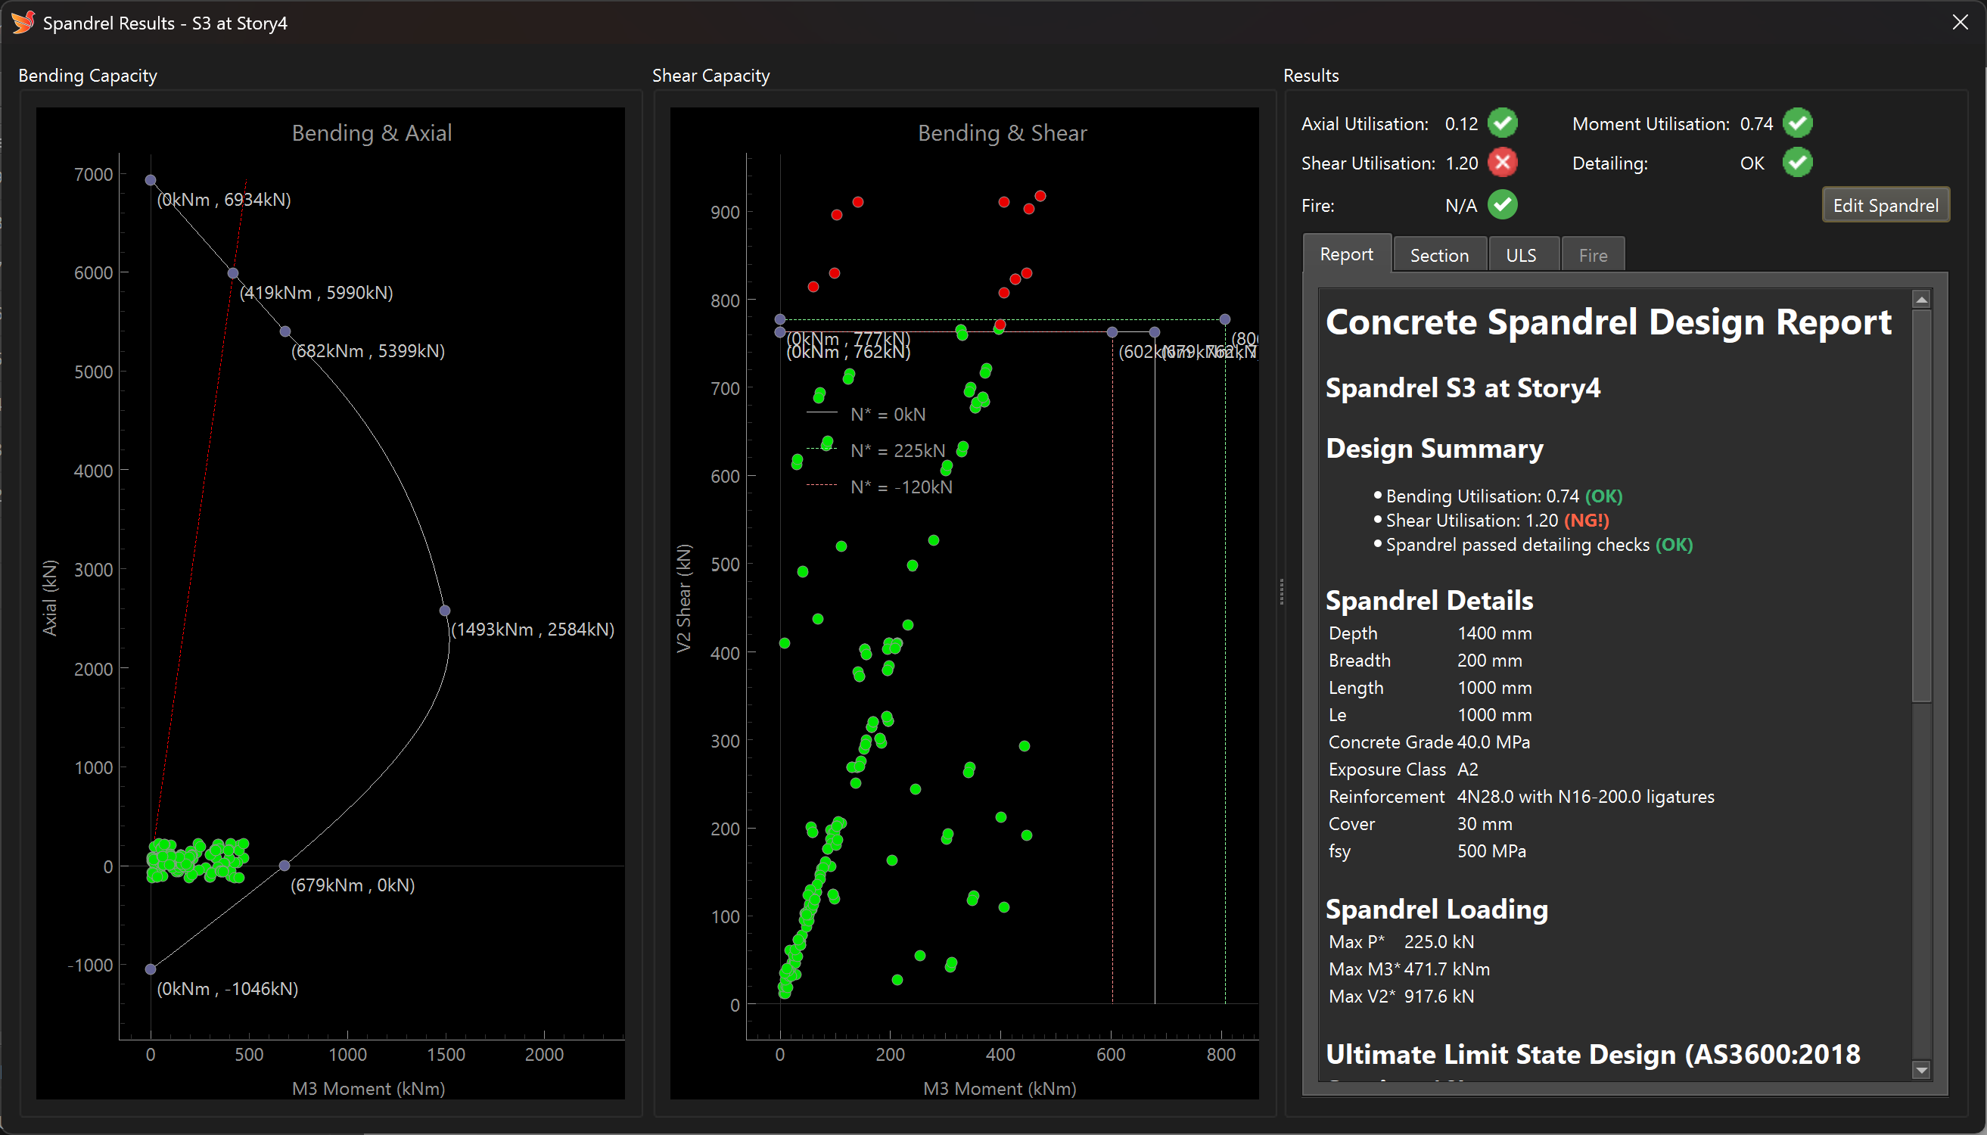
Task: Click the Moment Utilisation green check icon
Action: tap(1798, 123)
